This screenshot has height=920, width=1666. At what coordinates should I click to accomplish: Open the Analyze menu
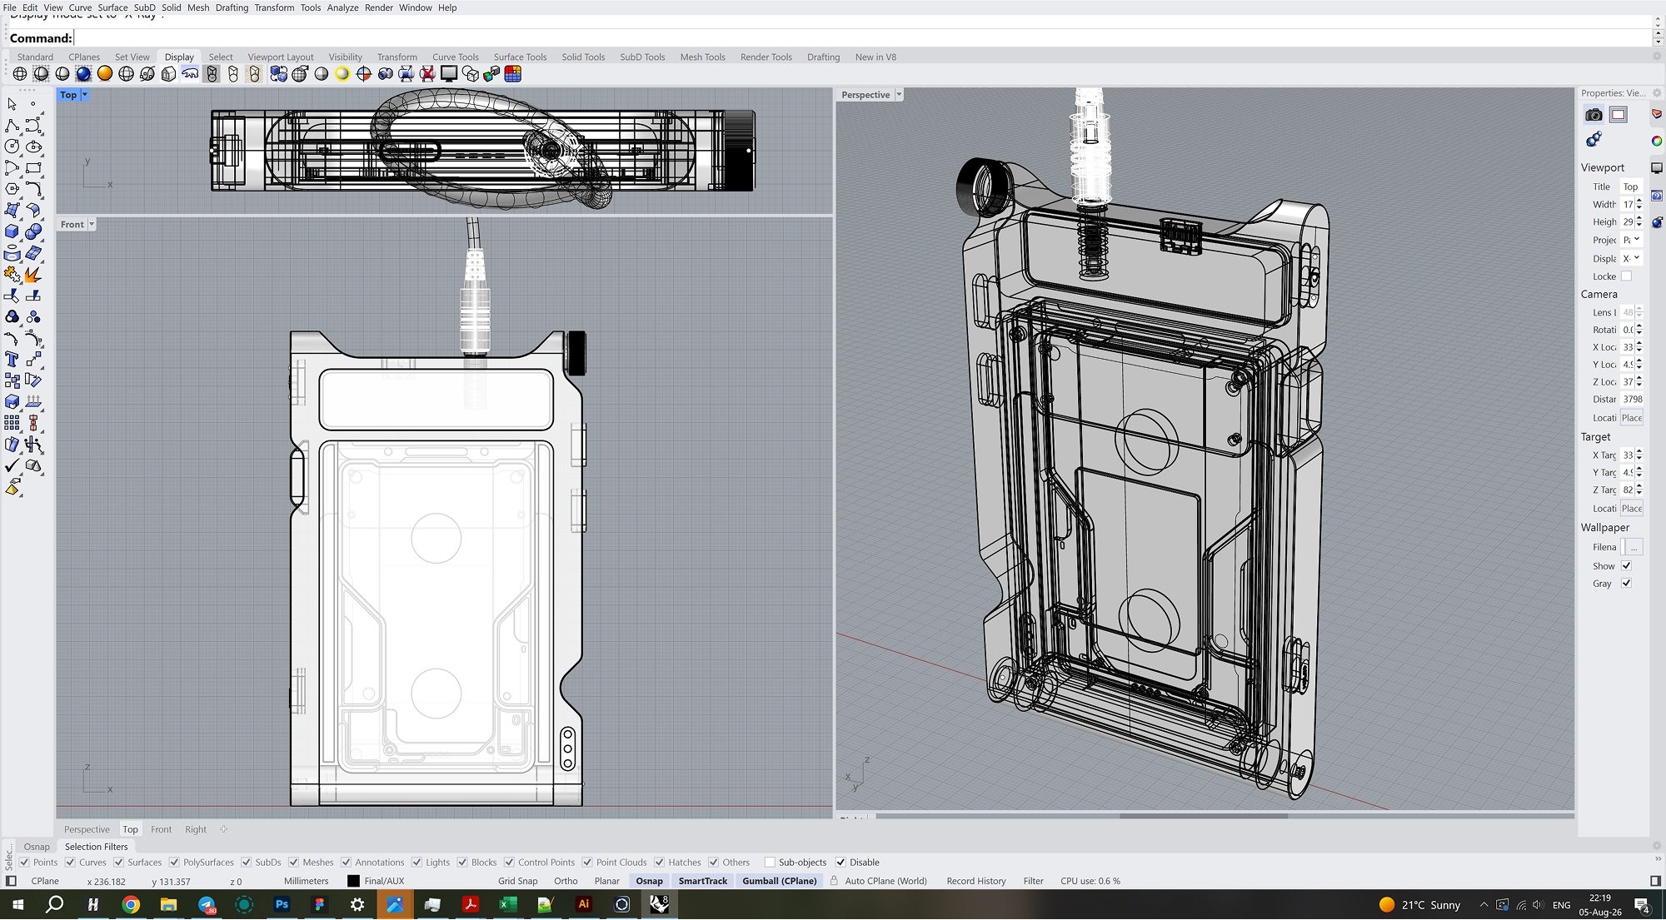tap(342, 7)
